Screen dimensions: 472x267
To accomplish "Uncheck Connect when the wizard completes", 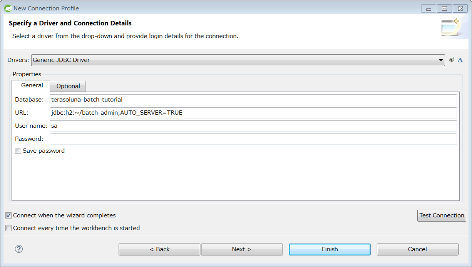I will [x=8, y=215].
